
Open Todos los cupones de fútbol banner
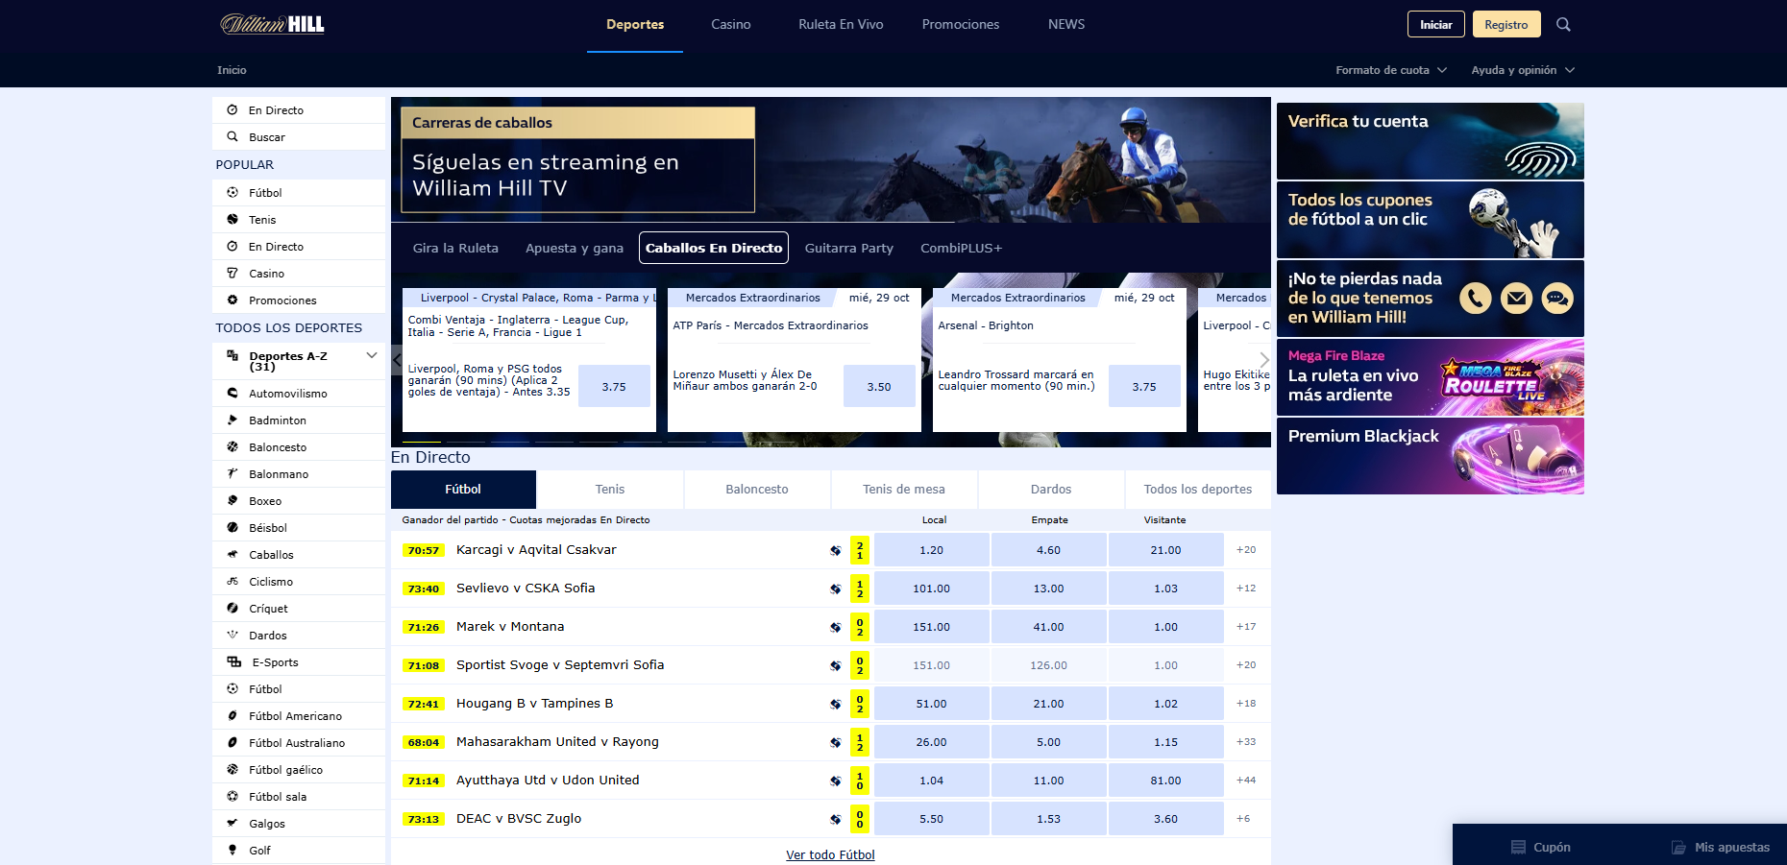tap(1431, 220)
